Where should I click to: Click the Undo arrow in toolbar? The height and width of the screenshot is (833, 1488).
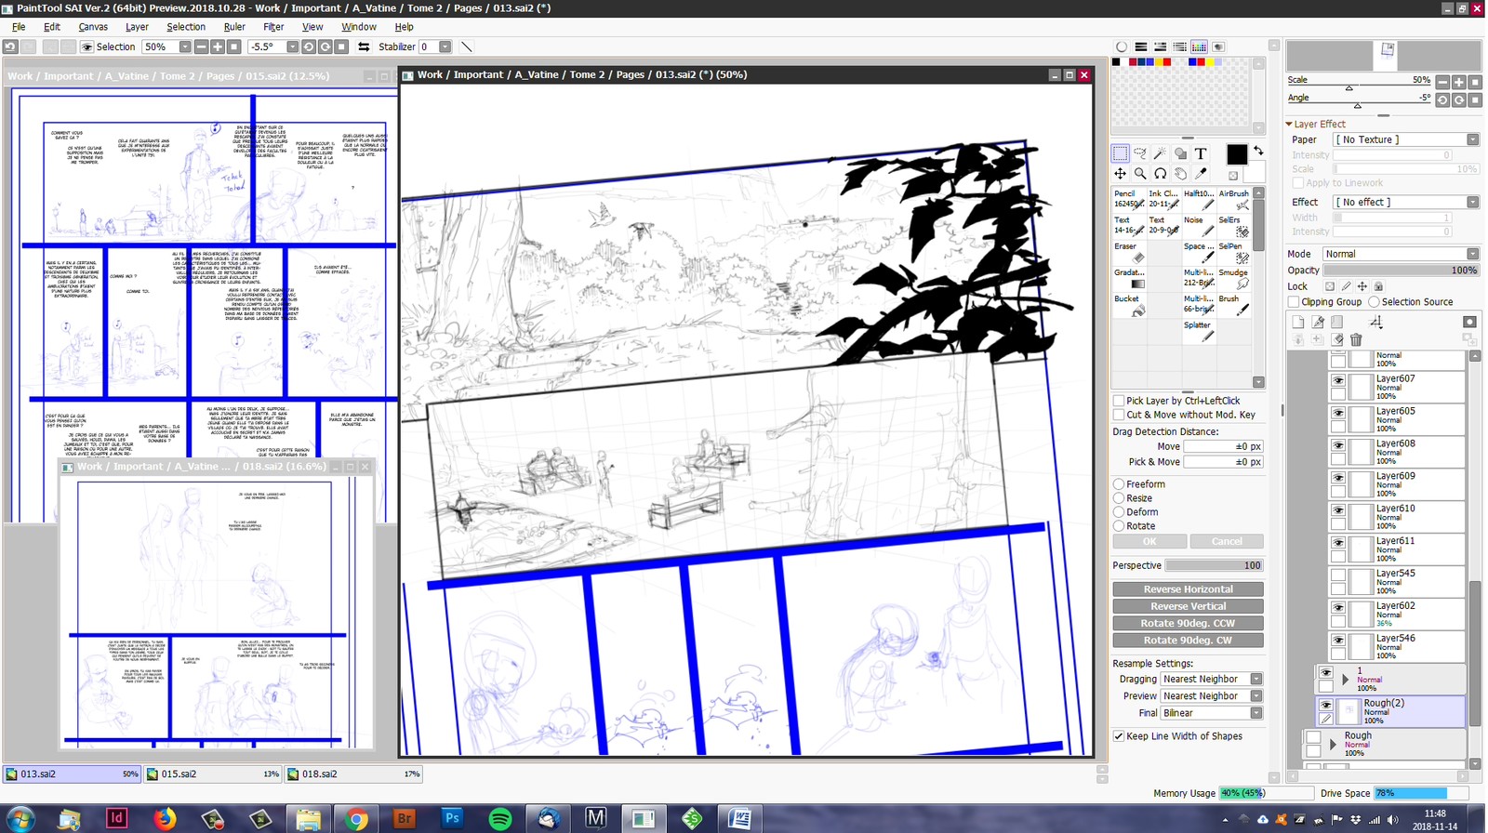(x=10, y=46)
